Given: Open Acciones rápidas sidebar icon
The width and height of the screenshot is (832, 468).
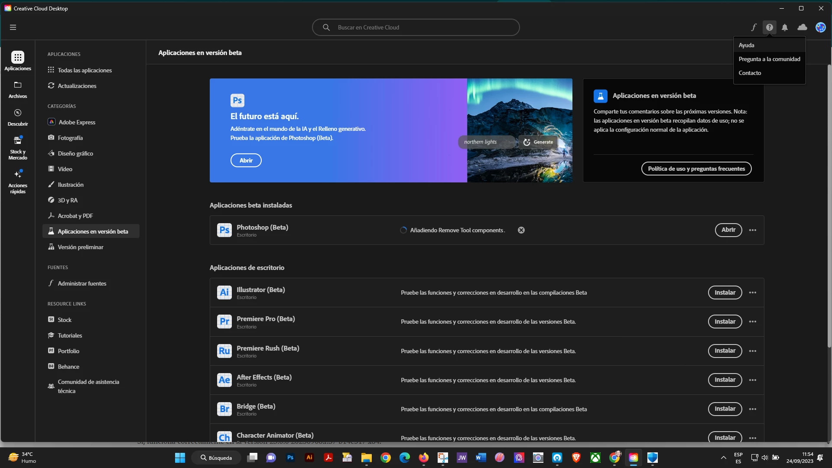Looking at the screenshot, I should pyautogui.click(x=18, y=181).
